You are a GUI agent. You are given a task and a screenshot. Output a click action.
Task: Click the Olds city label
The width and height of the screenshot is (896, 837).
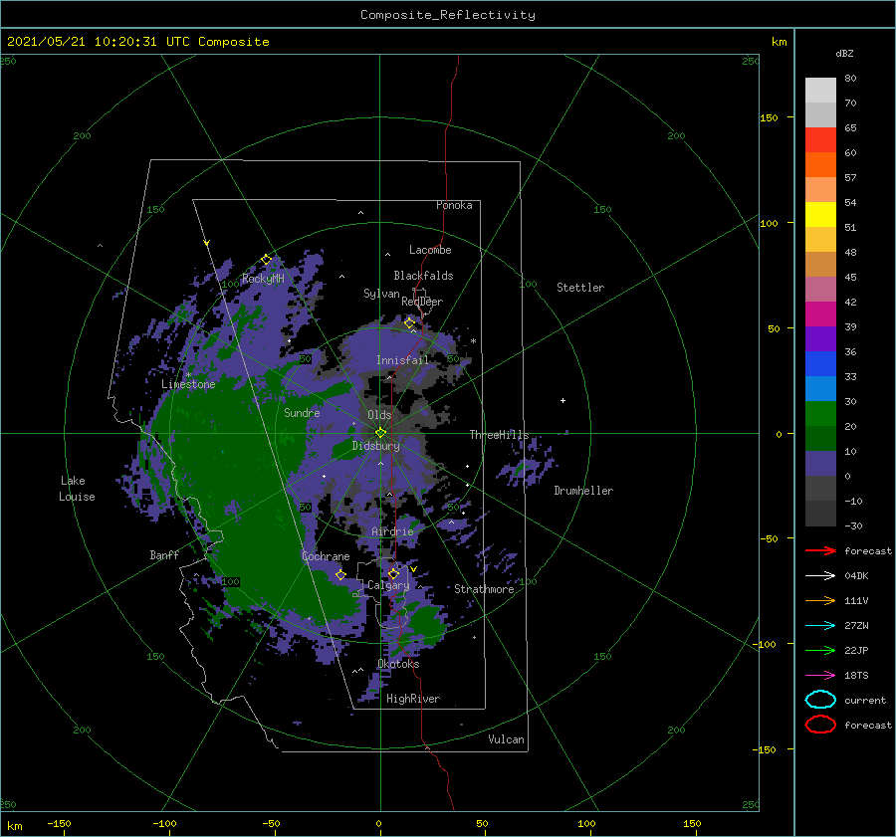click(379, 415)
